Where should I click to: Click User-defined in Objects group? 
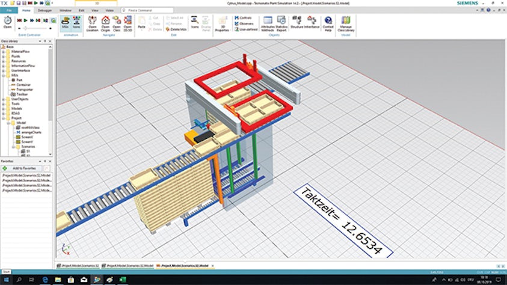[x=246, y=29]
